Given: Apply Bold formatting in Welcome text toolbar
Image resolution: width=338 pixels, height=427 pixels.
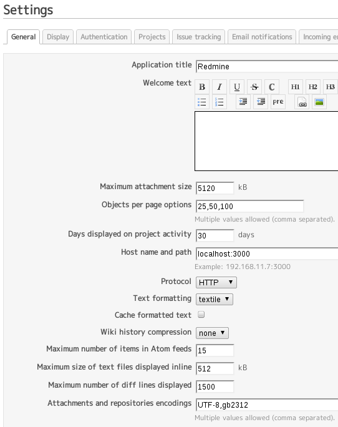Looking at the screenshot, I should 202,87.
